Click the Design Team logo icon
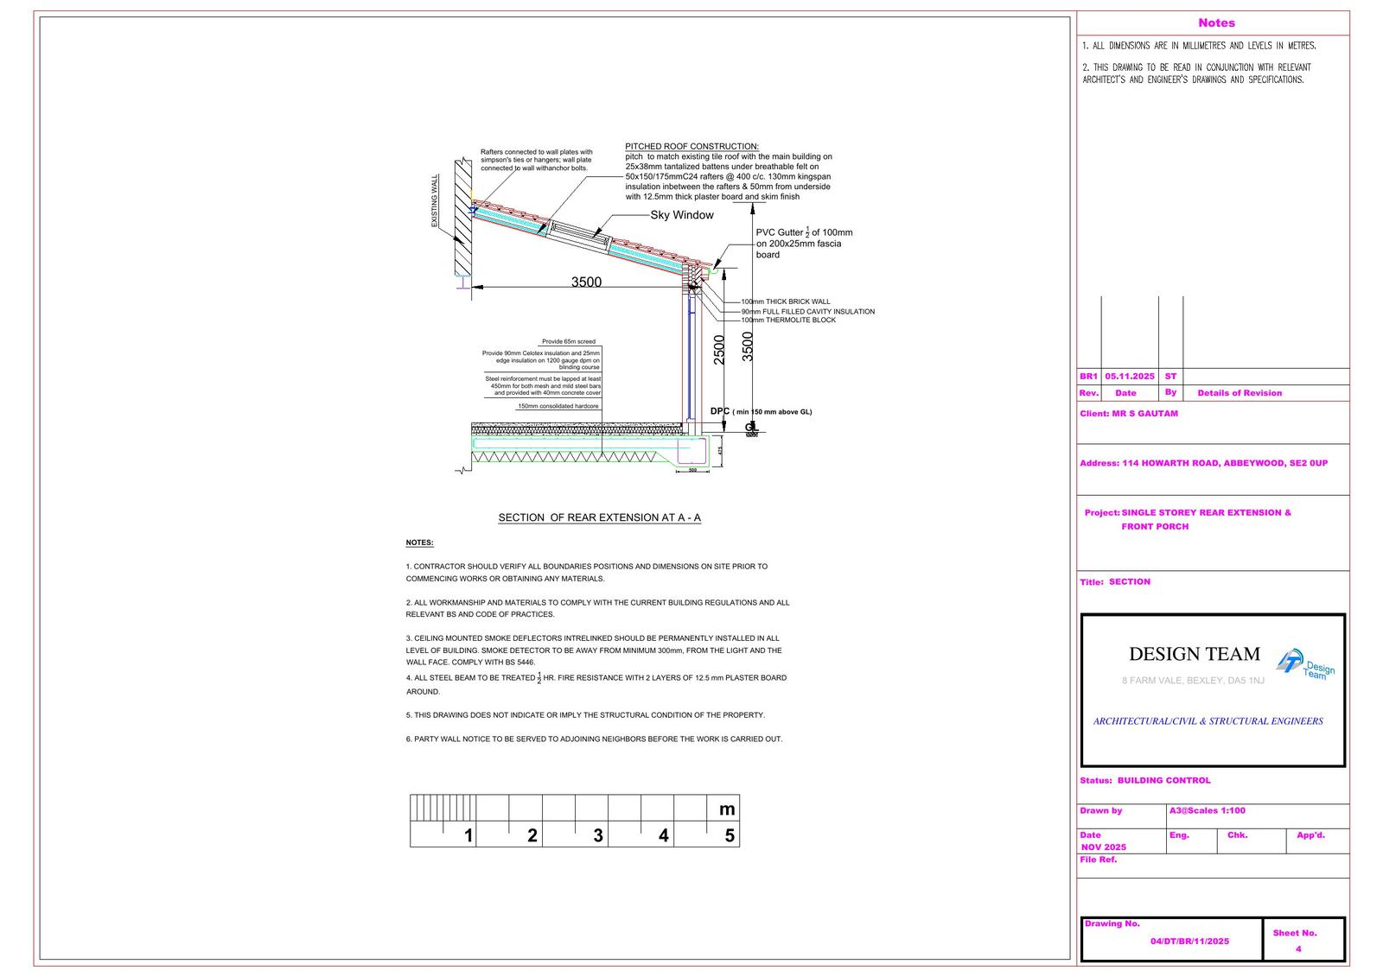1383x977 pixels. (x=1304, y=664)
